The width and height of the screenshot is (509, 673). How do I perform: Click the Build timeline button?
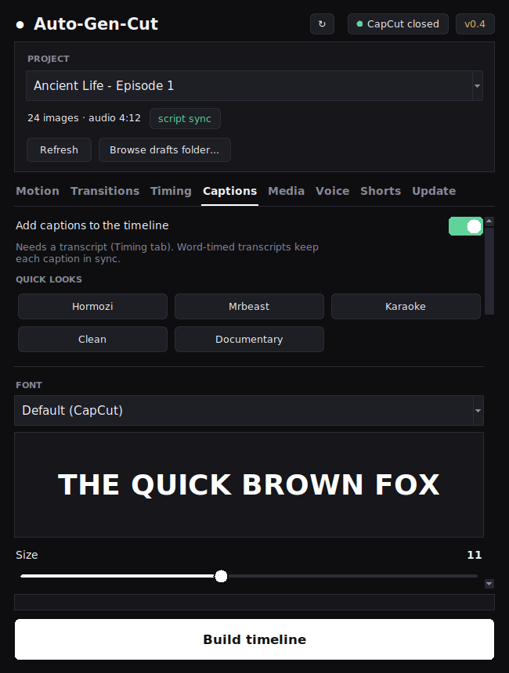pyautogui.click(x=254, y=639)
